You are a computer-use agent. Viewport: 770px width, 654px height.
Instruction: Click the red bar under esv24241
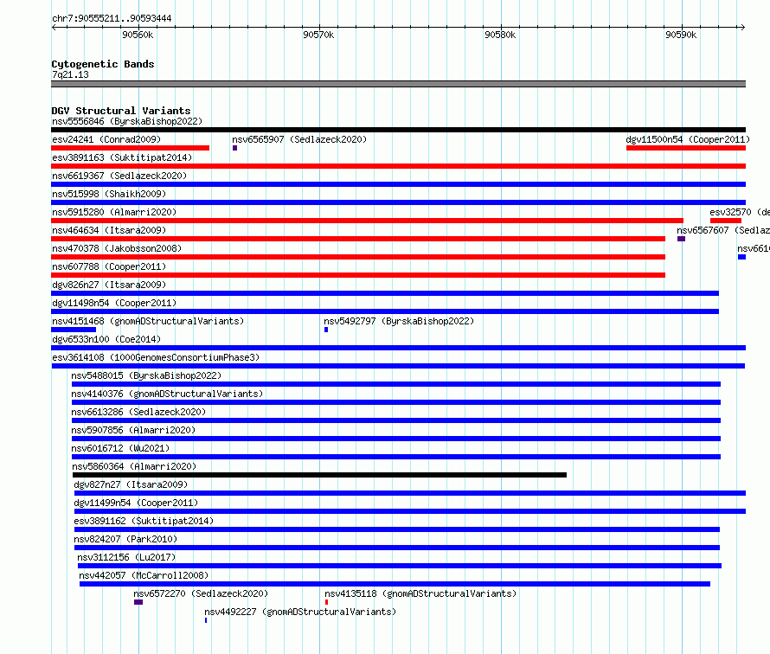[x=130, y=148]
